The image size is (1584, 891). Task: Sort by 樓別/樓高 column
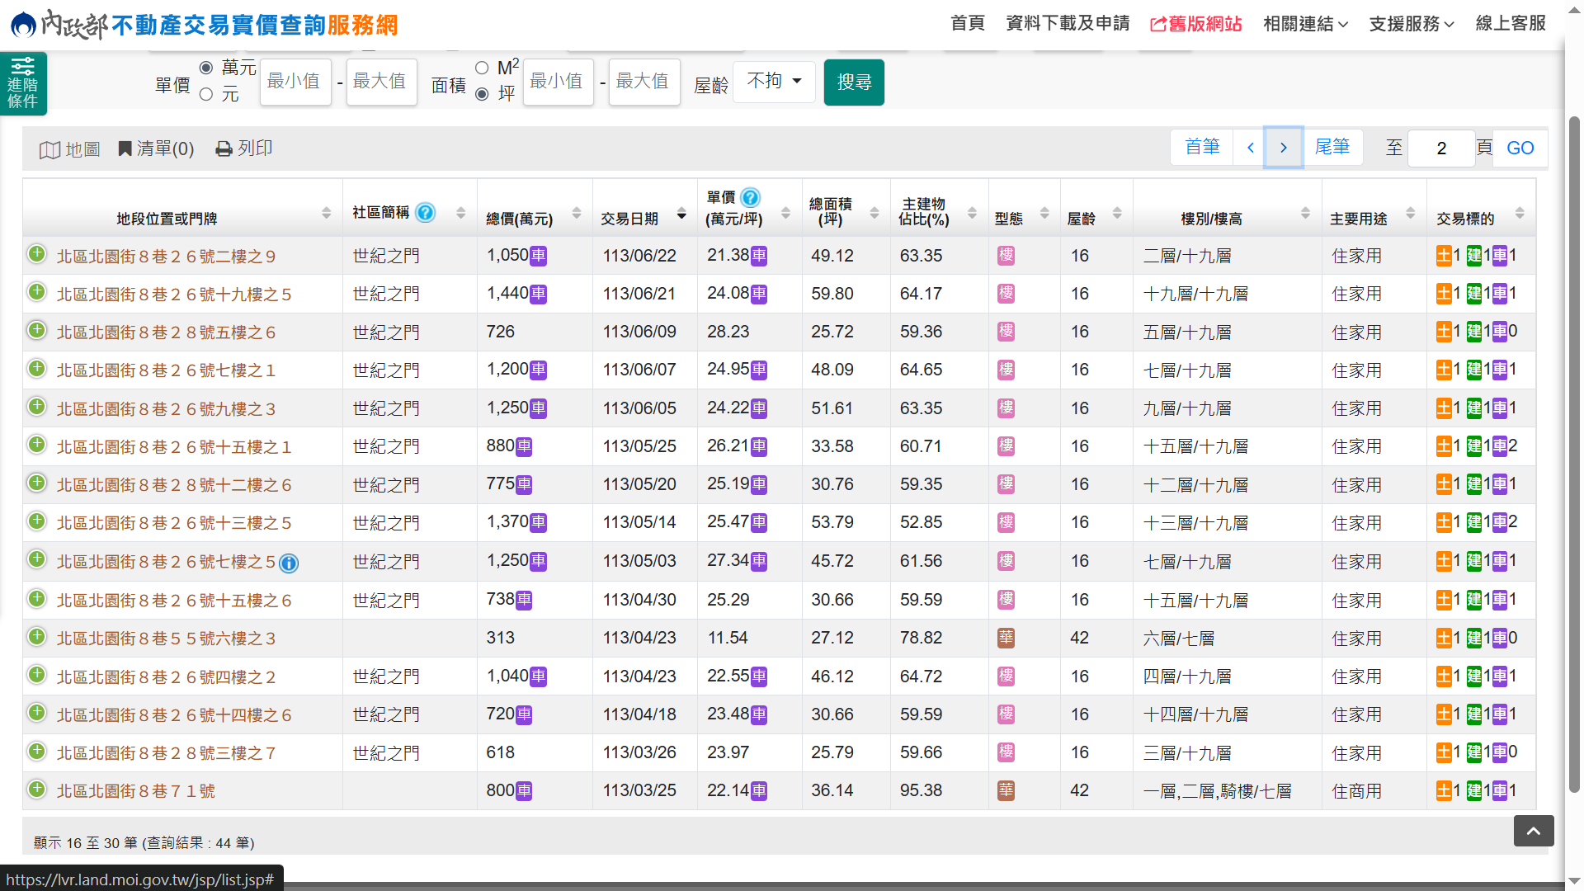coord(1305,214)
